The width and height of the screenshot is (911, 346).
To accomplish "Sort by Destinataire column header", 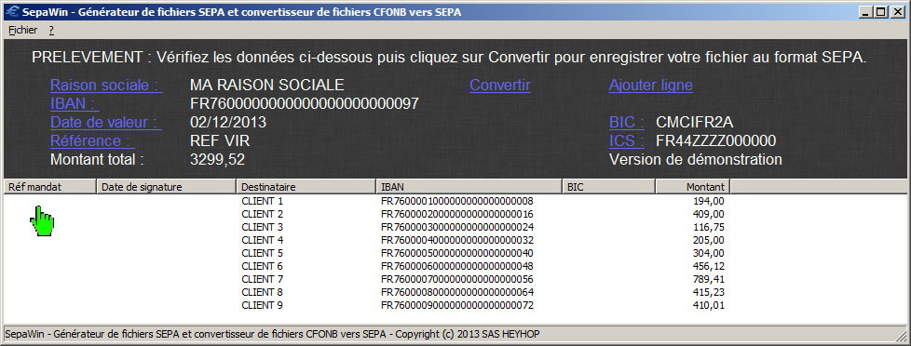I will [x=306, y=187].
